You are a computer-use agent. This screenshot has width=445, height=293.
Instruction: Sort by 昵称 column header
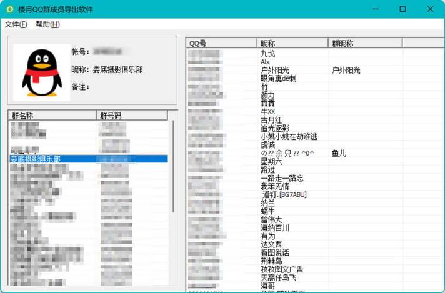click(x=292, y=43)
